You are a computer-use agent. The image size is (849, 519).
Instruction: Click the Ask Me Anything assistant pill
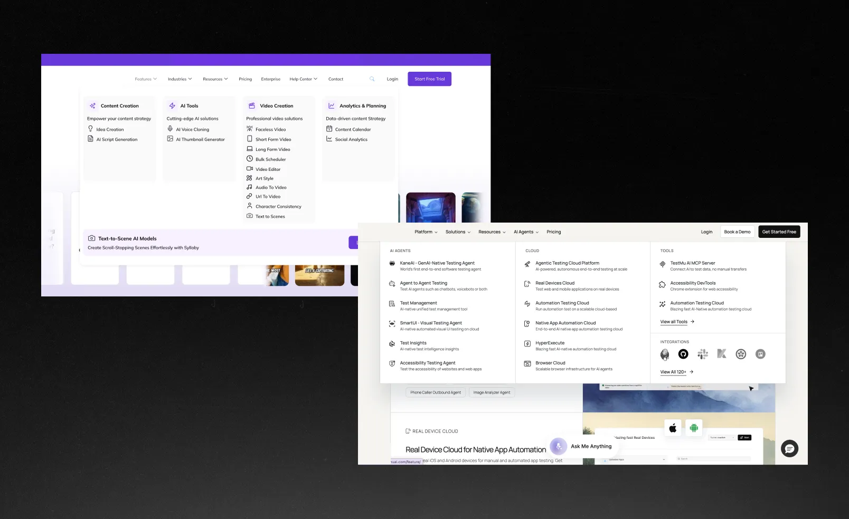pos(582,446)
